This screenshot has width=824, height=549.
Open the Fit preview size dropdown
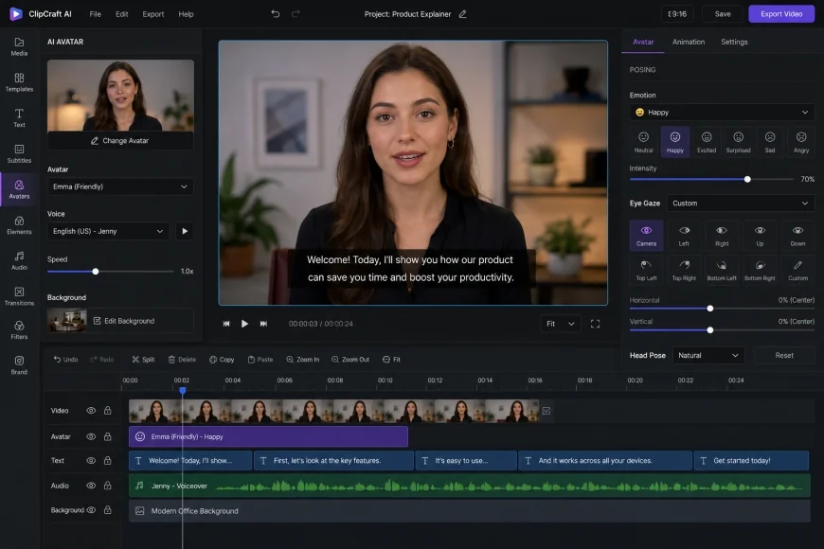[561, 324]
